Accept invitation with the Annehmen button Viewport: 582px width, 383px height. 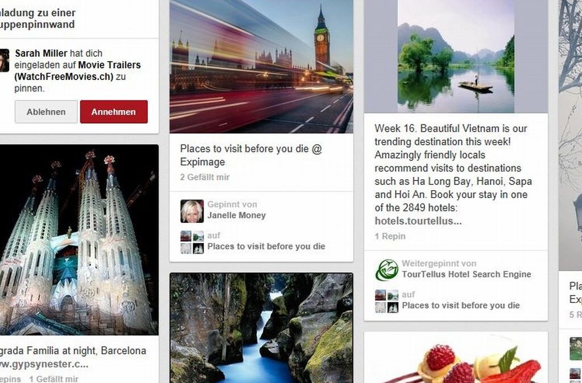coord(114,111)
